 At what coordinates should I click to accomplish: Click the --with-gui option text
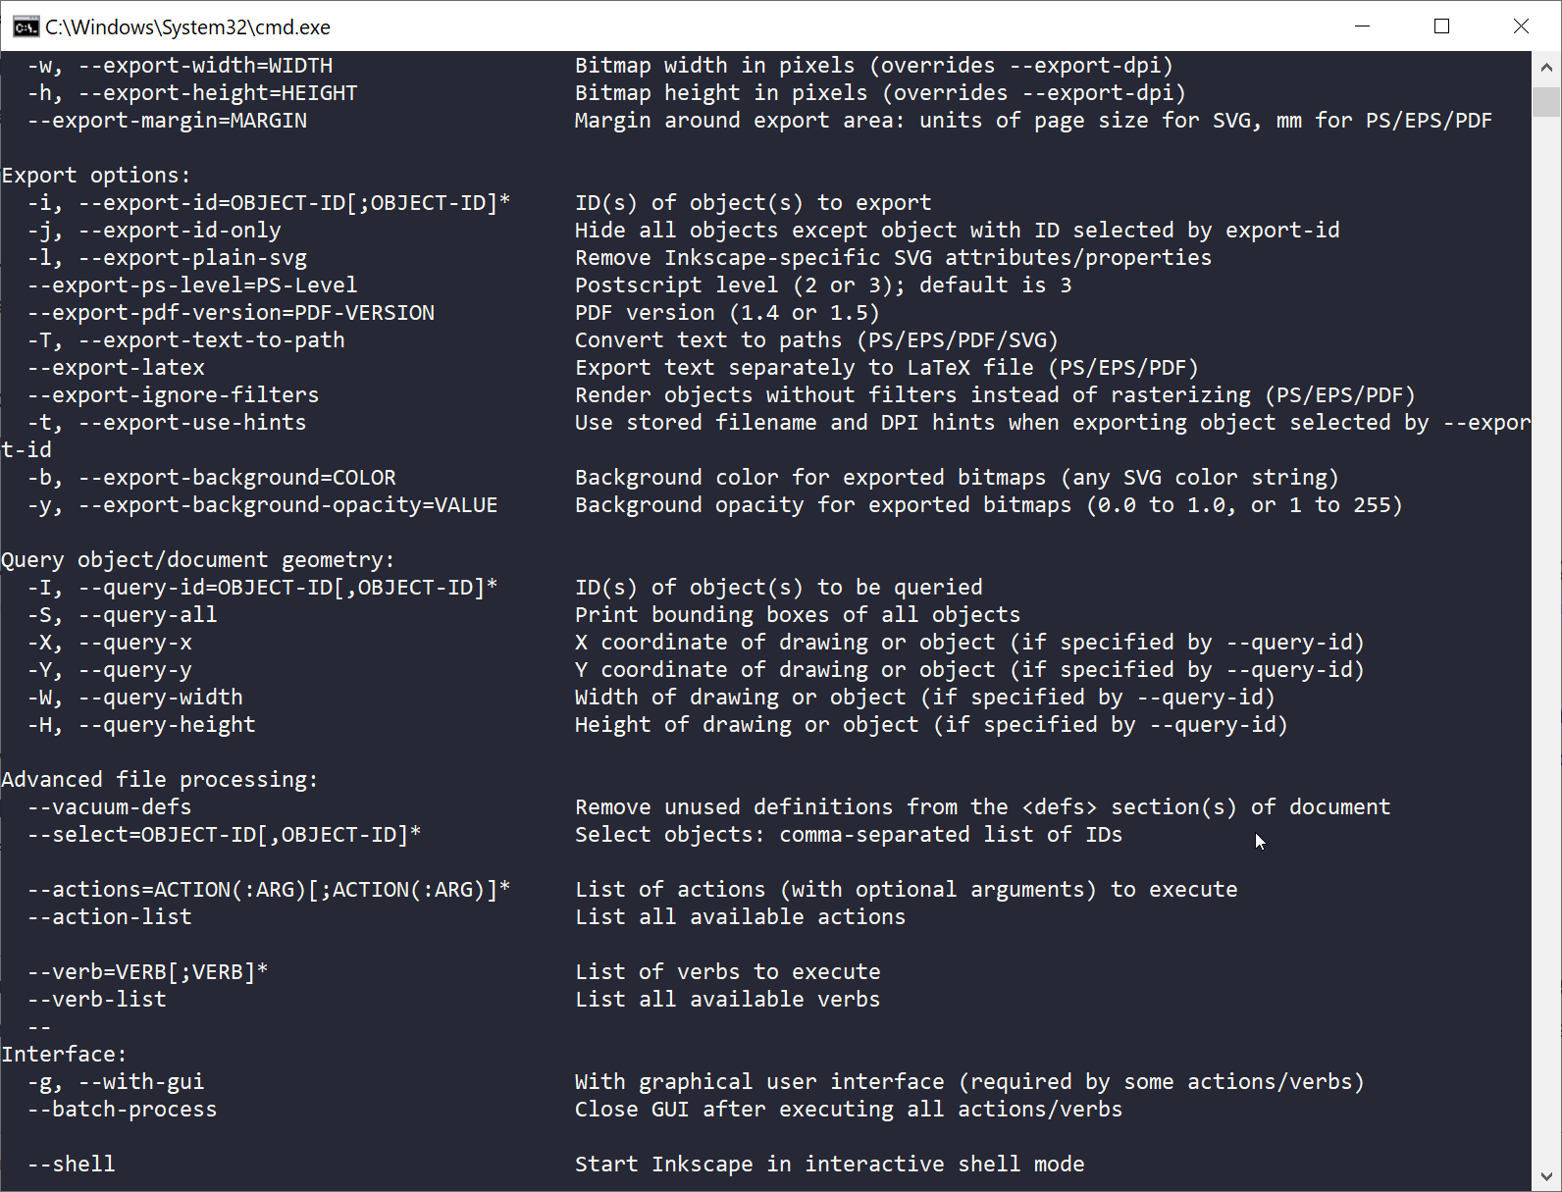point(141,1082)
